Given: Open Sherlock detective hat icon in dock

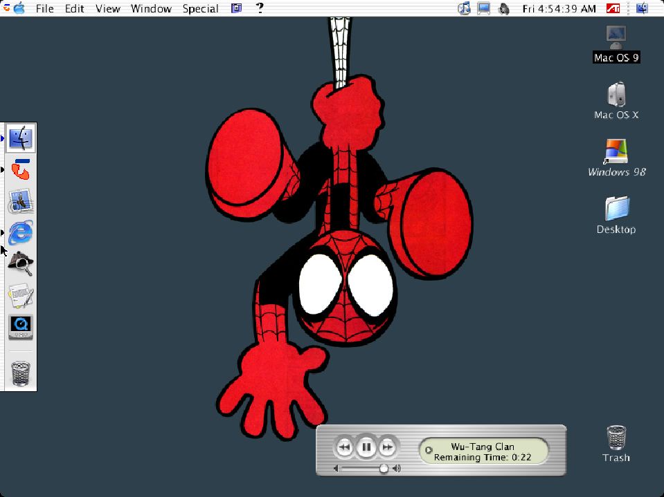Looking at the screenshot, I should click(x=20, y=264).
